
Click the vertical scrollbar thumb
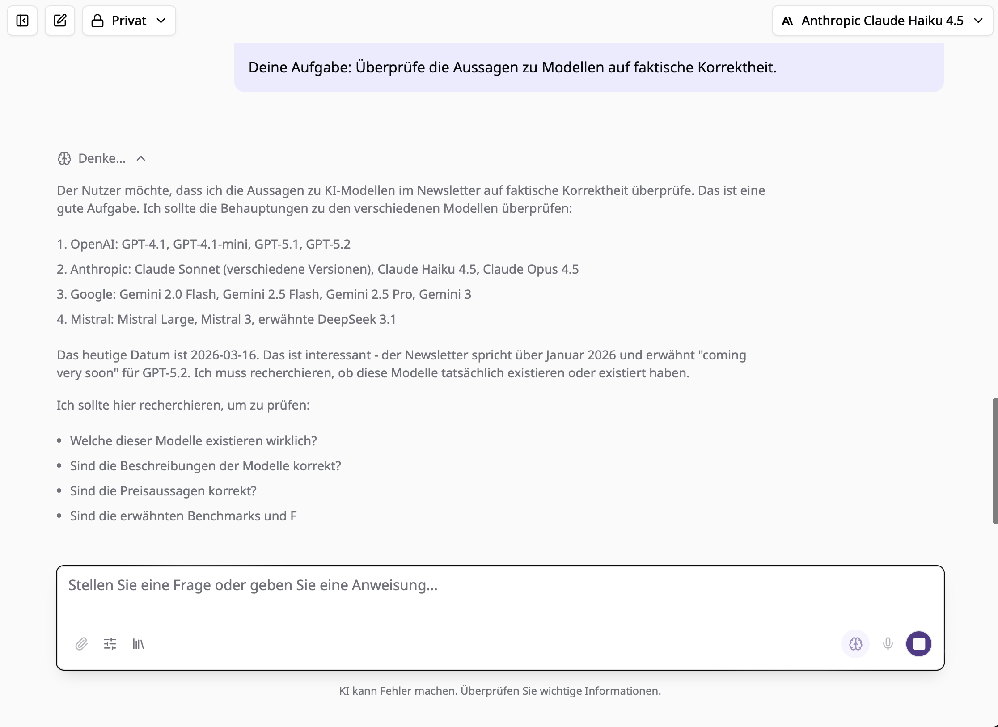click(x=994, y=461)
